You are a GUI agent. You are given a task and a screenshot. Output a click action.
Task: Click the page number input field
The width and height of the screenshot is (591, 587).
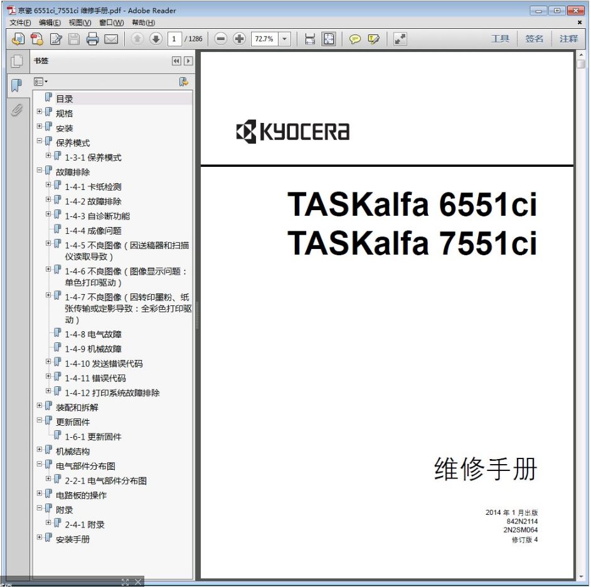[x=174, y=39]
